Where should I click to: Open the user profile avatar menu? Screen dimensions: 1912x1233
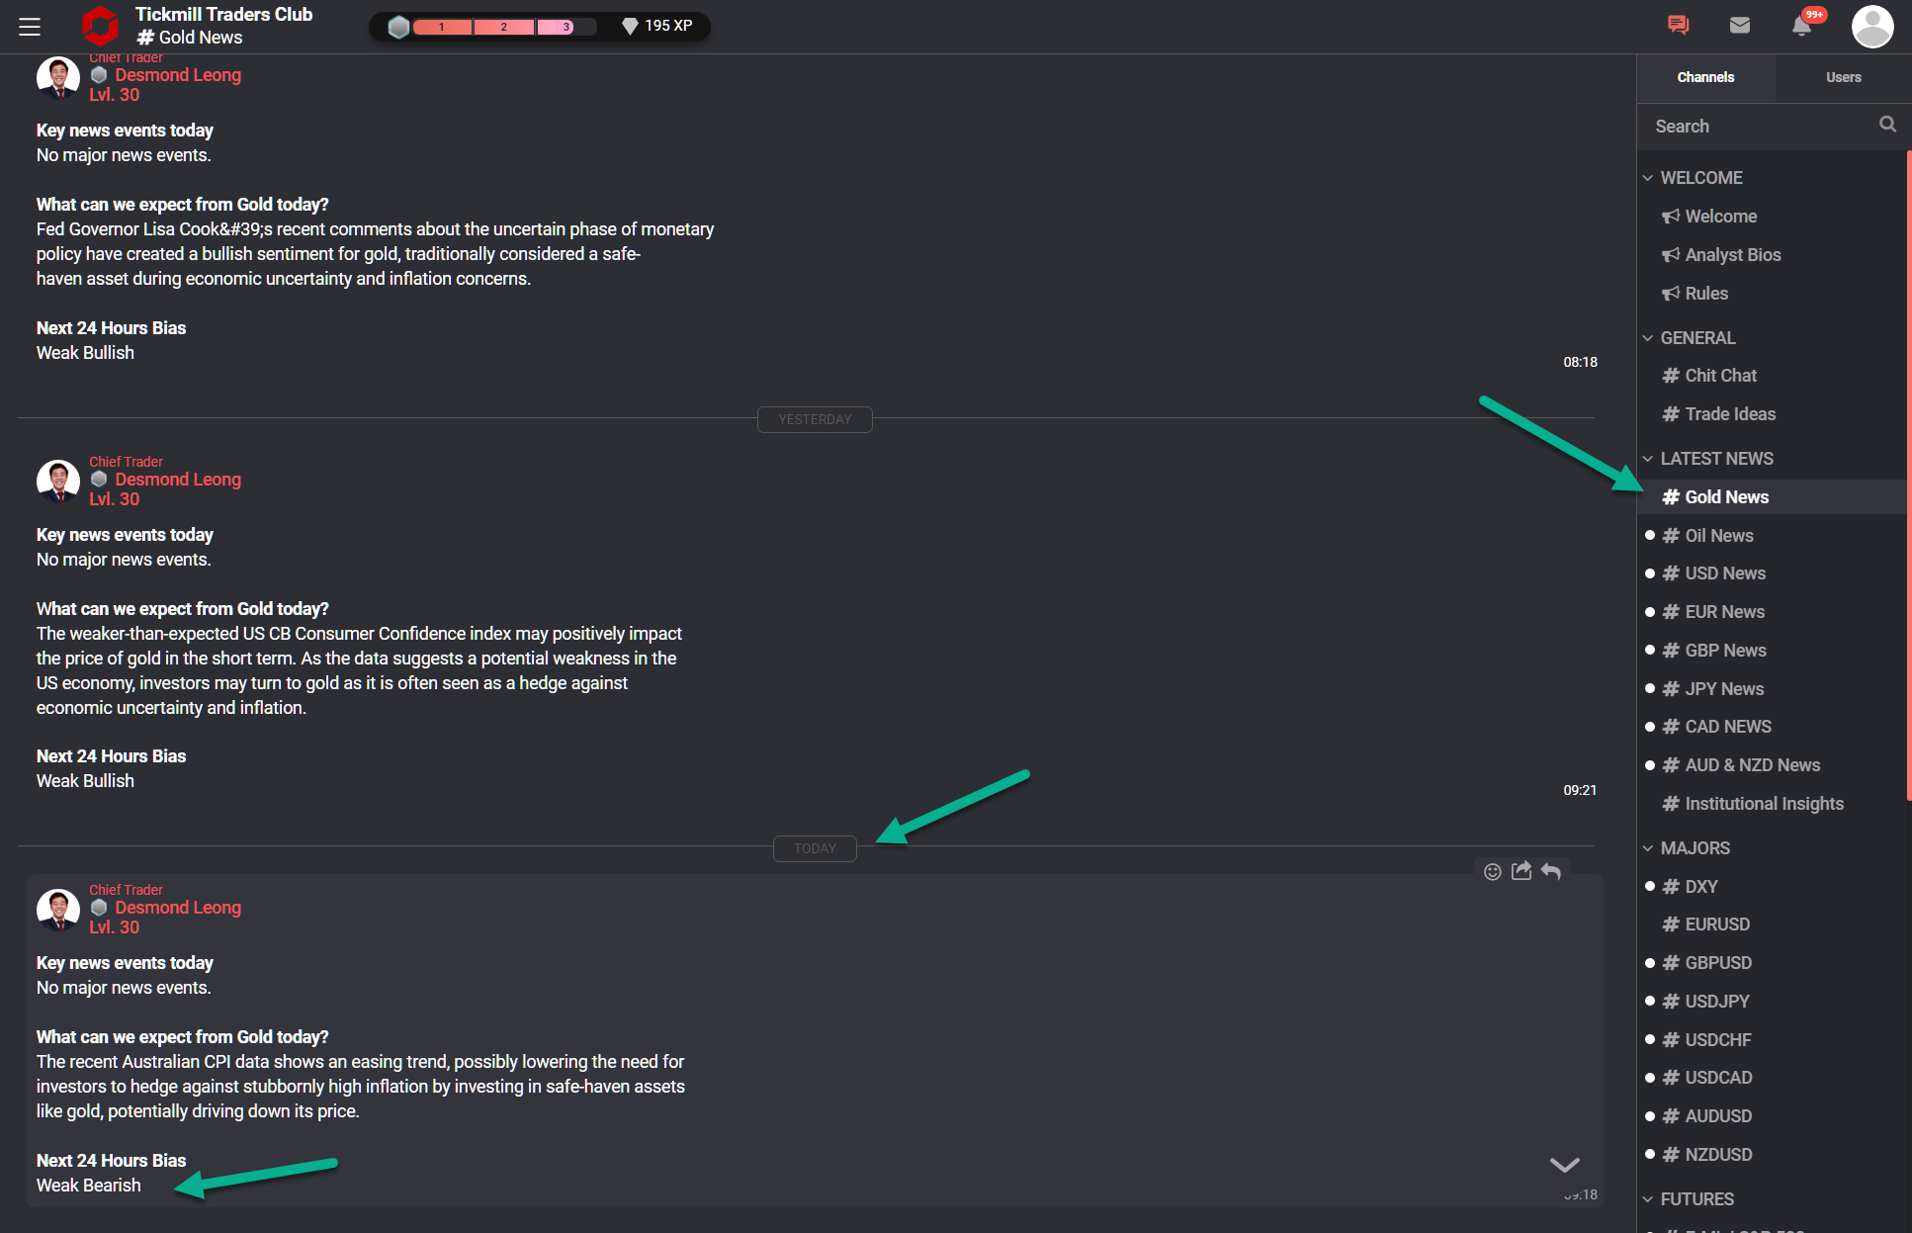(1872, 26)
